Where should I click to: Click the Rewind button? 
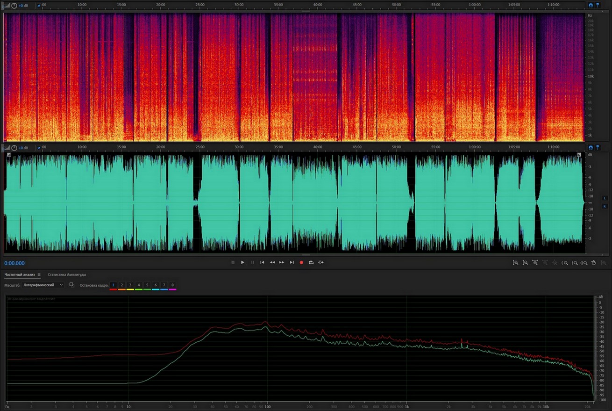point(272,262)
